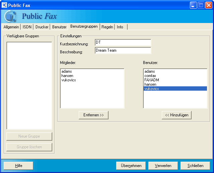This screenshot has width=214, height=173.
Task: Open the ISDN tab
Action: pyautogui.click(x=27, y=27)
